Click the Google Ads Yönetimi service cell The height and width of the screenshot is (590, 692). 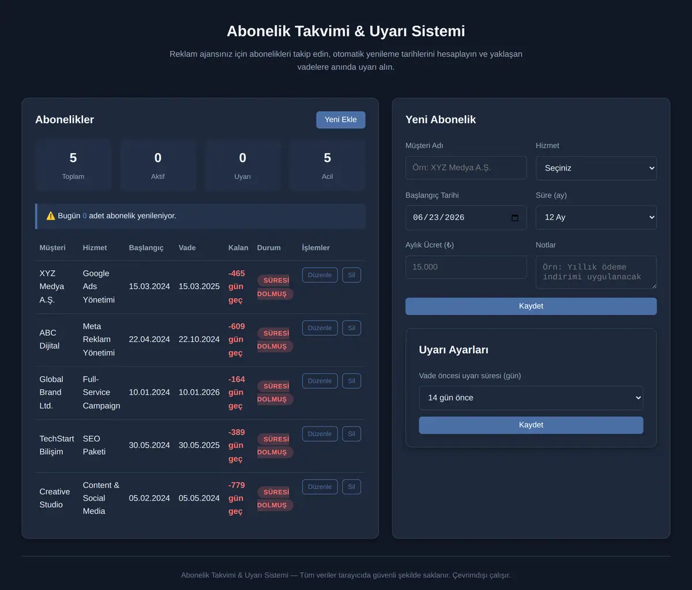(x=99, y=286)
